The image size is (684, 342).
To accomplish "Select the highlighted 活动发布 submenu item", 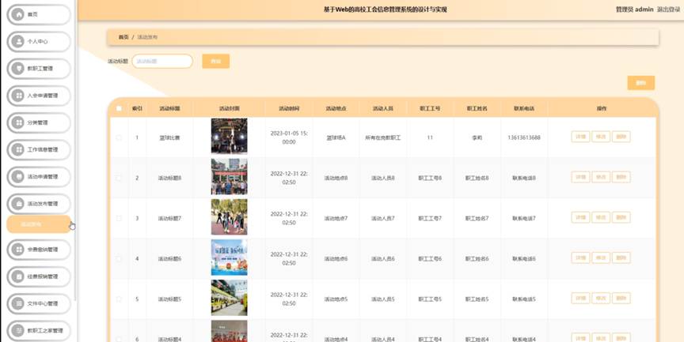I will (x=38, y=224).
